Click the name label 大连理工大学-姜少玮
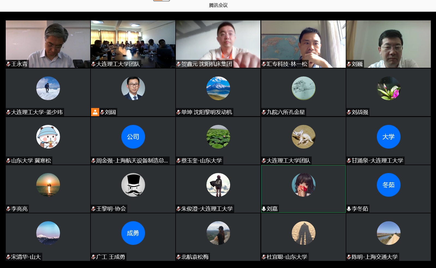This screenshot has width=436, height=268. 37,112
